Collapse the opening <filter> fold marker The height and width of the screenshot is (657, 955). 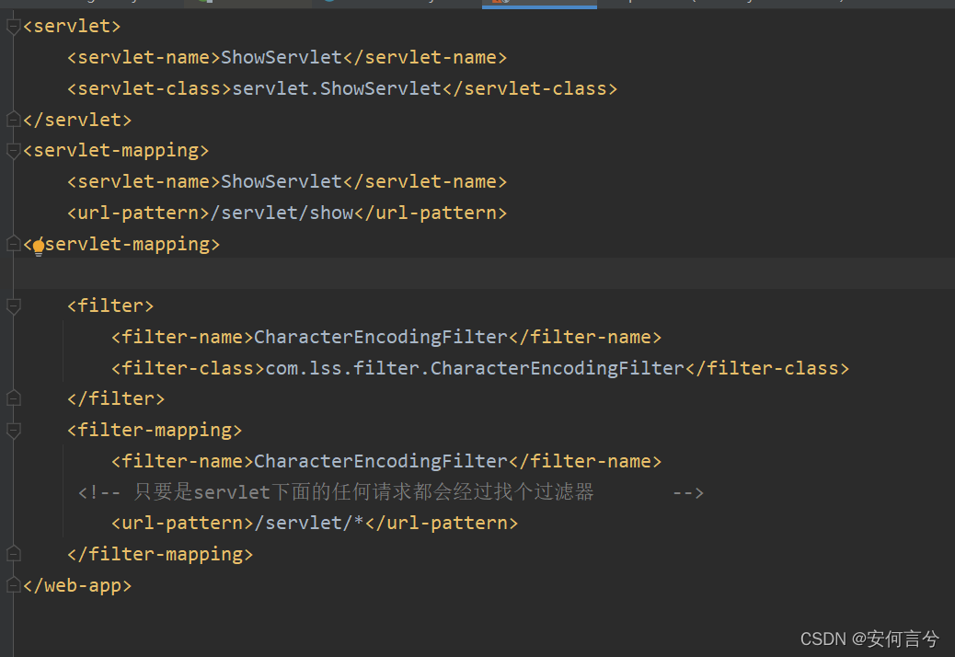[x=14, y=305]
